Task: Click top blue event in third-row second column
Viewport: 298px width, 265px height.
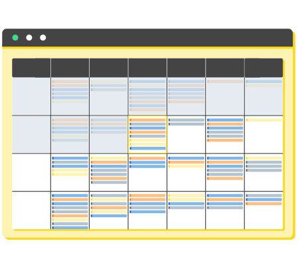Action: (x=70, y=158)
